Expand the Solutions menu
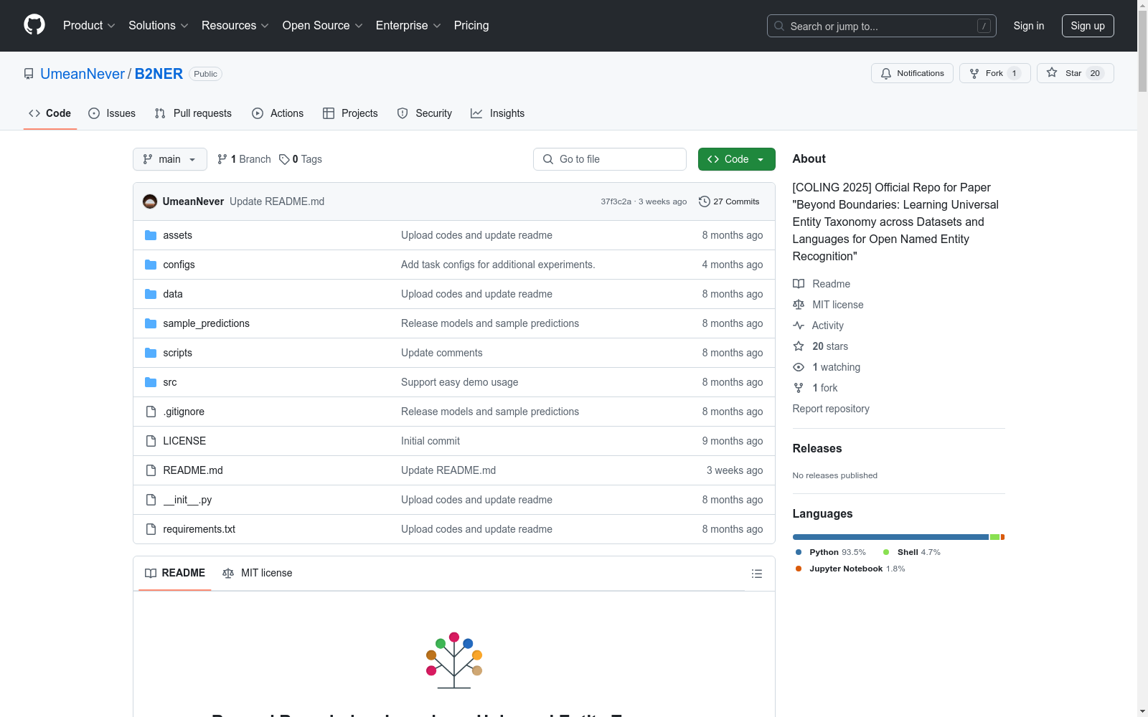 pyautogui.click(x=159, y=26)
